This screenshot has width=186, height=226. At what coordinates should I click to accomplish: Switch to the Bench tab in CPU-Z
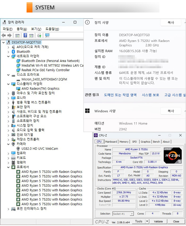pyautogui.click(x=156, y=142)
